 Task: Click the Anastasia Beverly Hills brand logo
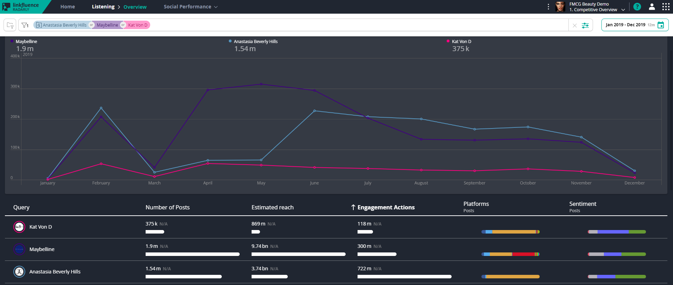coord(19,272)
